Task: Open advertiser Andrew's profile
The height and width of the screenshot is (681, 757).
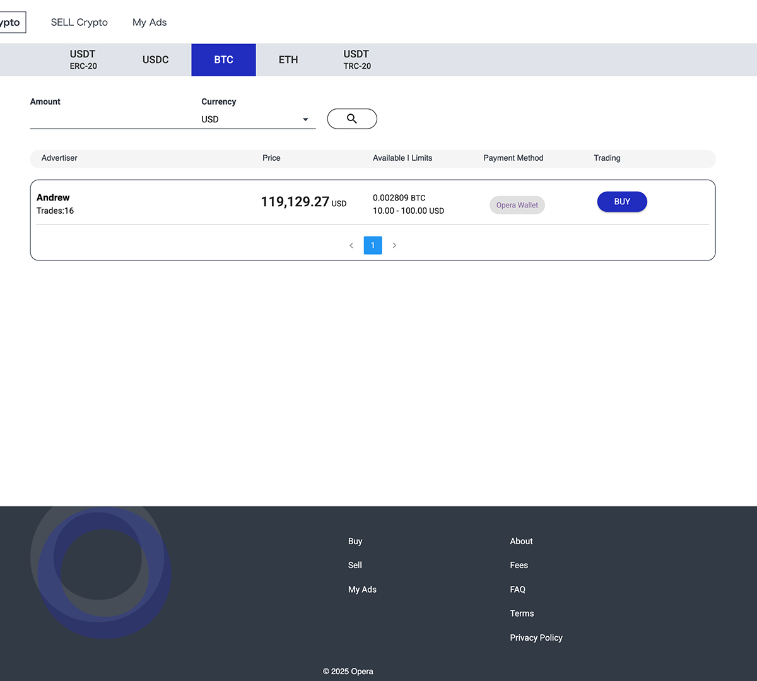Action: 53,197
